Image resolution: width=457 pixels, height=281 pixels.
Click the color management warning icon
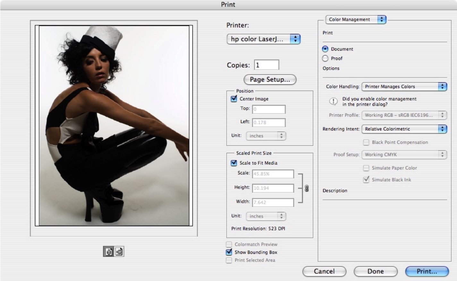pos(333,102)
